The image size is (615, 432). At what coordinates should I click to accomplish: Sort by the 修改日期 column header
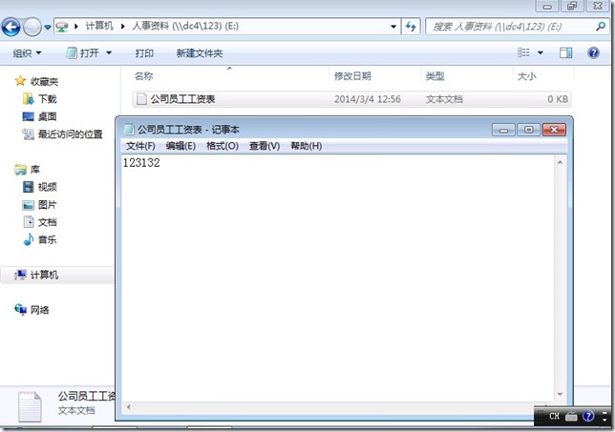352,76
